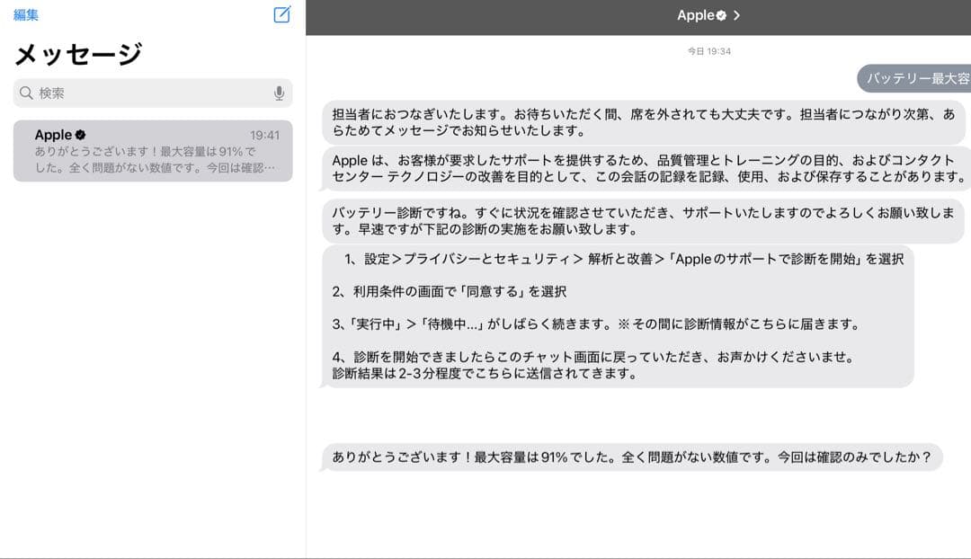Tap the message stating 最大容量は91%
Screen dimensions: 971x559
(x=629, y=458)
